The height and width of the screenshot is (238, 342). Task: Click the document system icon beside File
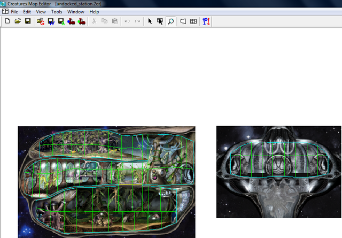(x=5, y=11)
